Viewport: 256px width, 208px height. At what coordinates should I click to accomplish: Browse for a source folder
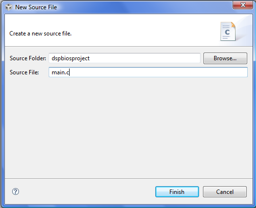tap(225, 58)
